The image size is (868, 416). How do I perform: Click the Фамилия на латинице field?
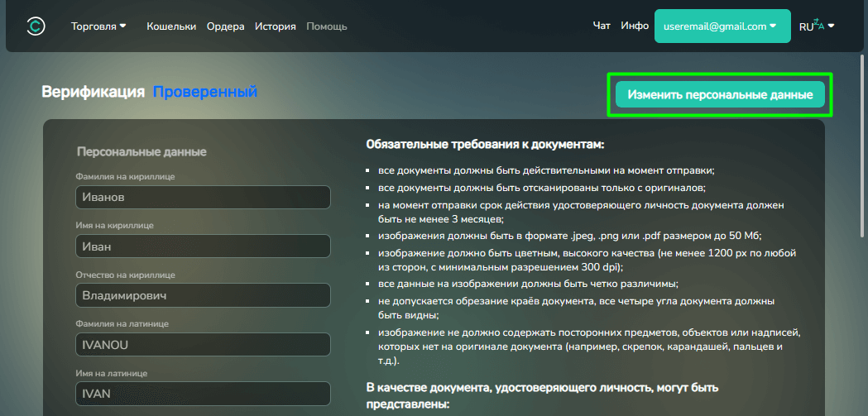click(x=202, y=345)
